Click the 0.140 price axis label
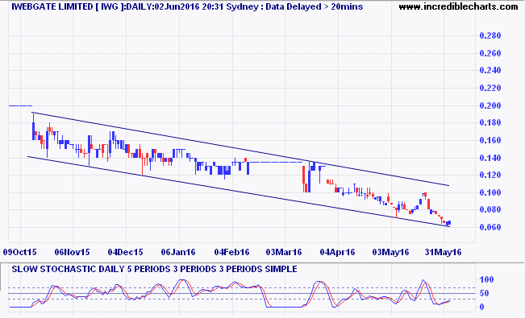 490,158
